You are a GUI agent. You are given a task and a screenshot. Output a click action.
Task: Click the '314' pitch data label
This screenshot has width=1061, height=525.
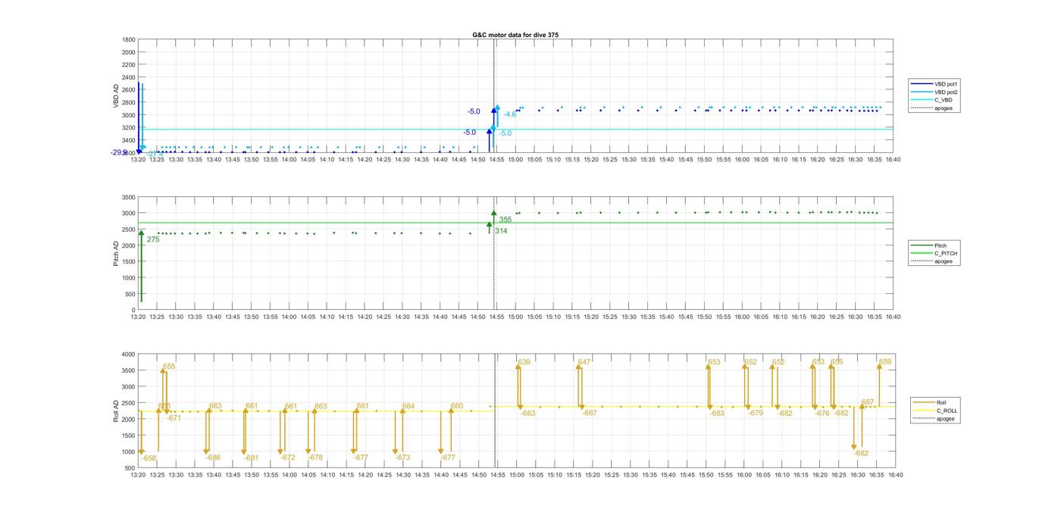(x=501, y=230)
